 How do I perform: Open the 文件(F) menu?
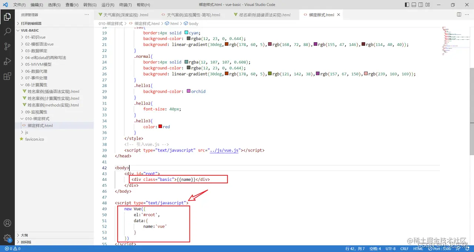click(20, 5)
